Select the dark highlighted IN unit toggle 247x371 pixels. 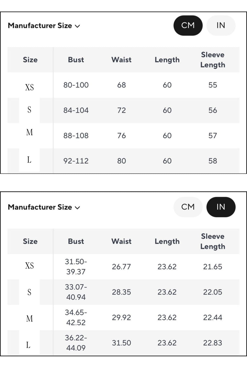tap(221, 207)
